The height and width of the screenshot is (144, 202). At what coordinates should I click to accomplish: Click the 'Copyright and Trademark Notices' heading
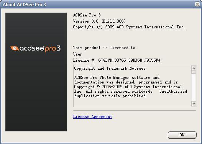pyautogui.click(x=110, y=68)
